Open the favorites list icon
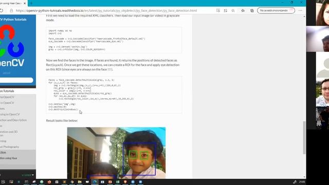This screenshot has height=185, width=329. pyautogui.click(x=243, y=10)
